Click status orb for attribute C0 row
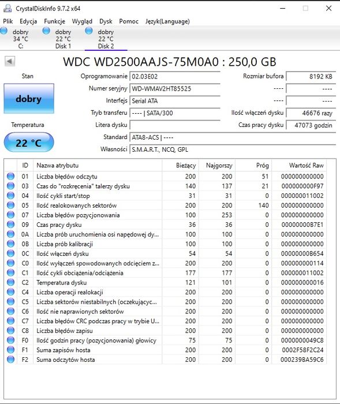Screen dimensions: 340x404 point(10,263)
